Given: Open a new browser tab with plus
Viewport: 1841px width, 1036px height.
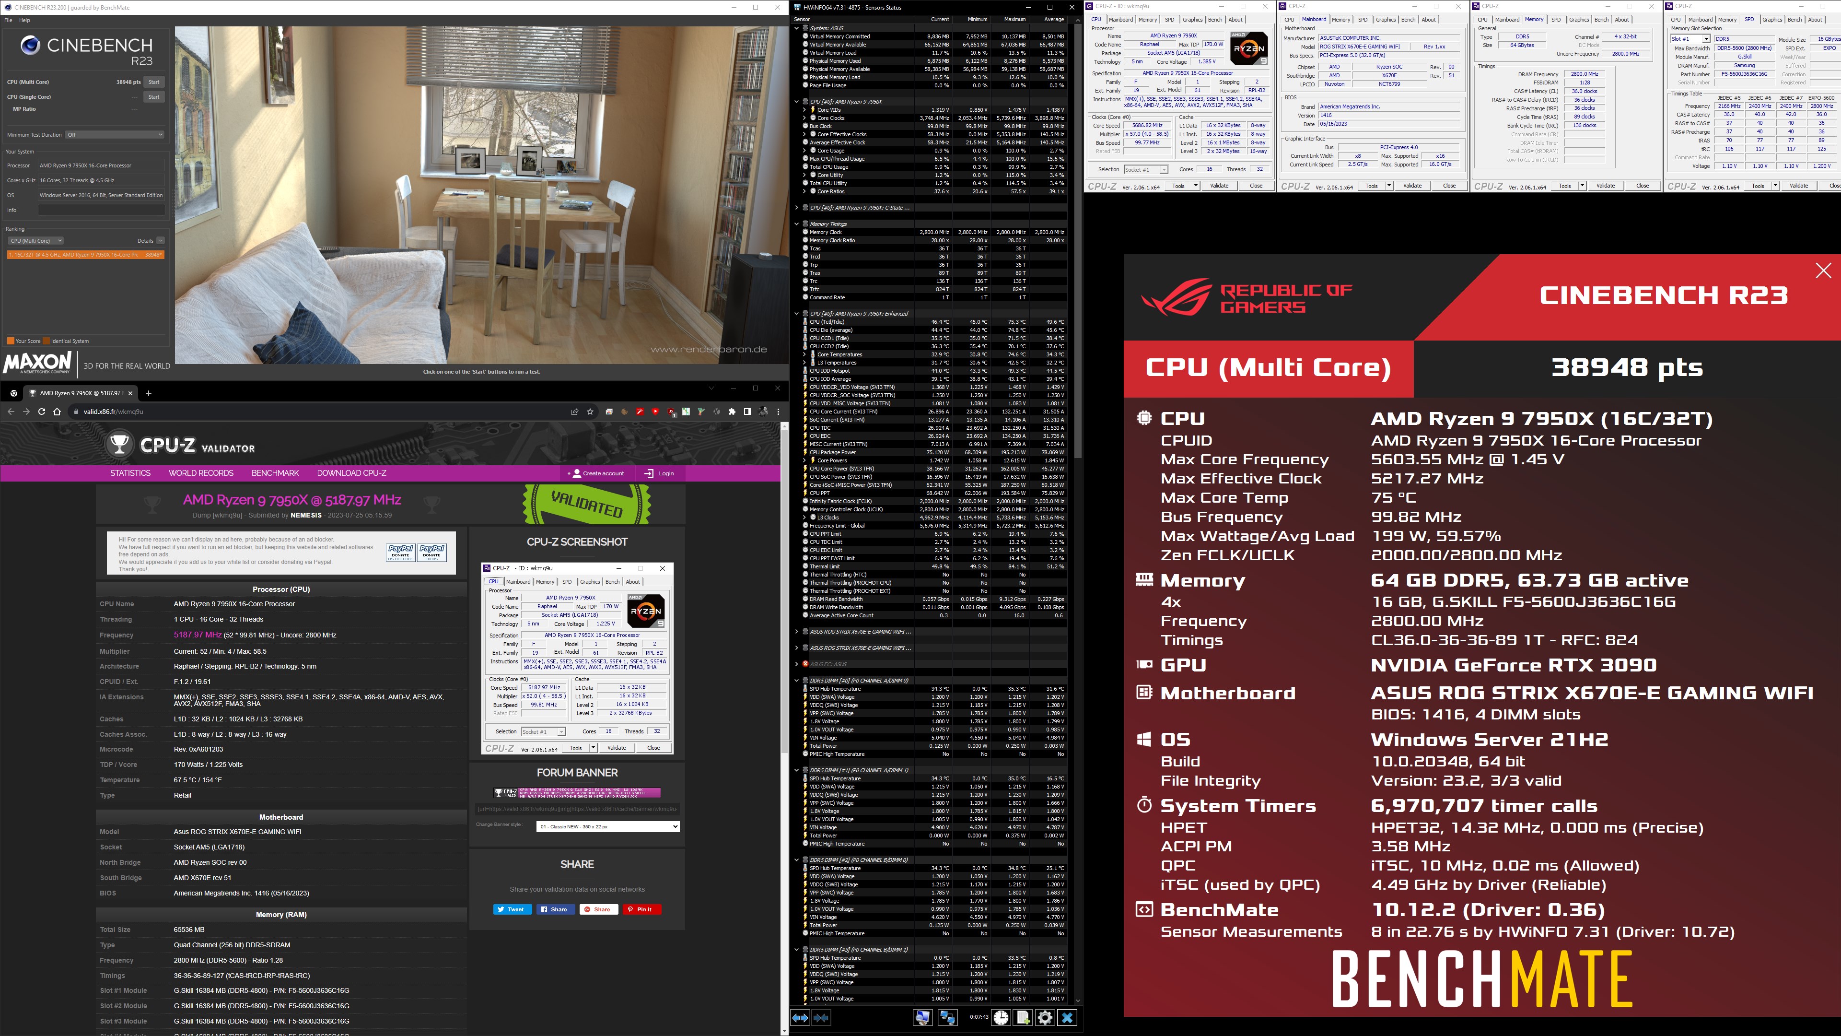Looking at the screenshot, I should [x=149, y=392].
